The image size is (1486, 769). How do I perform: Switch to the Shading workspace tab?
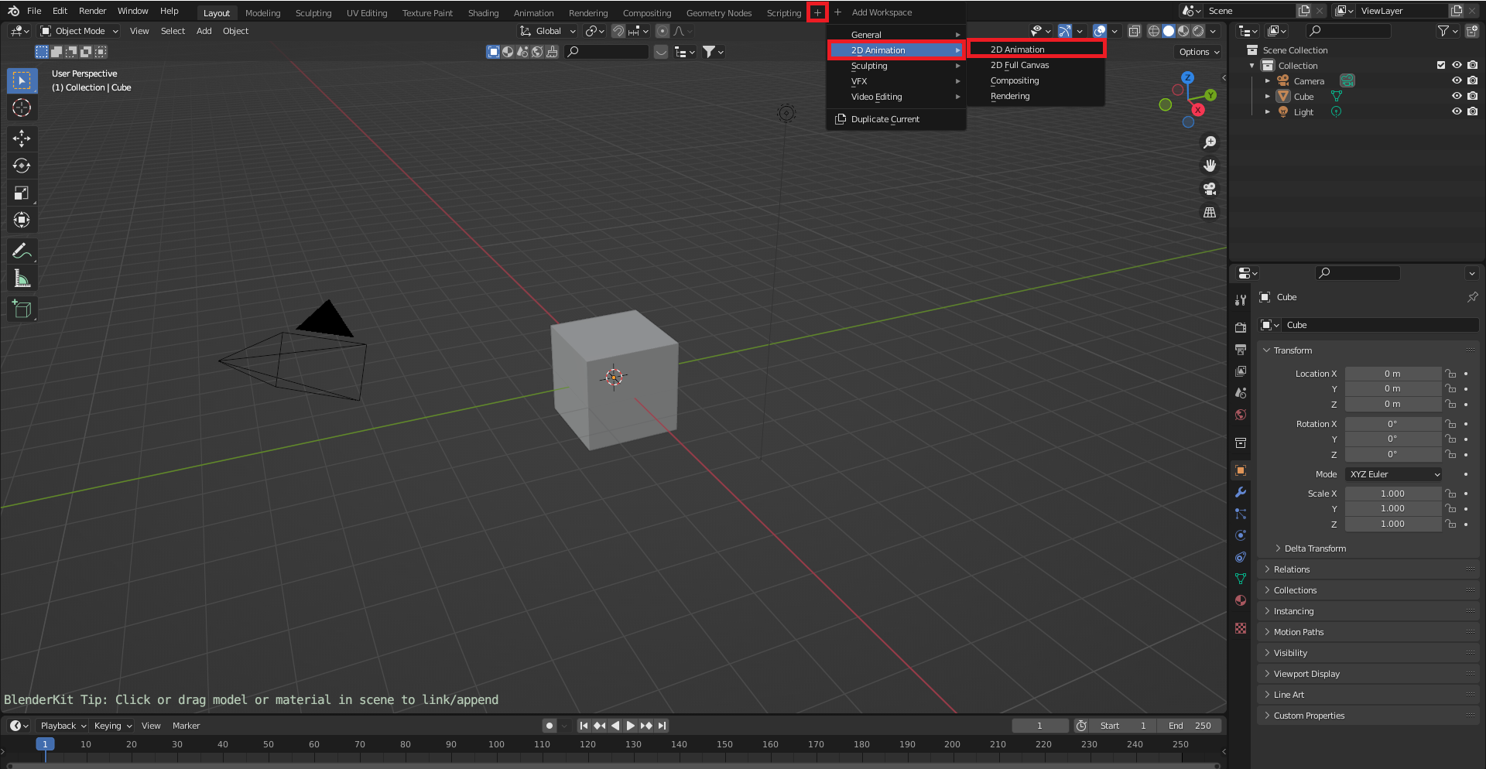coord(483,12)
